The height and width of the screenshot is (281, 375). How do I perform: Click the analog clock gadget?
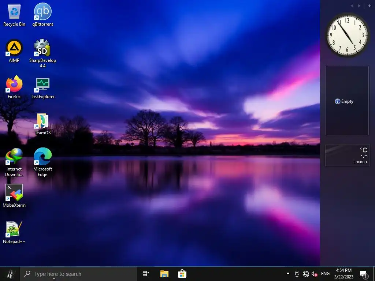tap(347, 35)
